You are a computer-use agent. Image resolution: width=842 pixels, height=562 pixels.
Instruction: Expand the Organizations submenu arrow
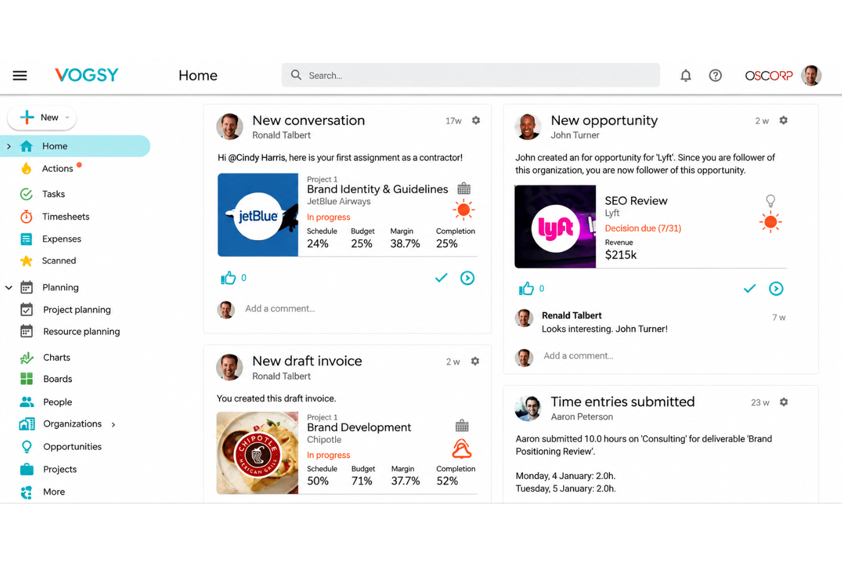pos(113,424)
